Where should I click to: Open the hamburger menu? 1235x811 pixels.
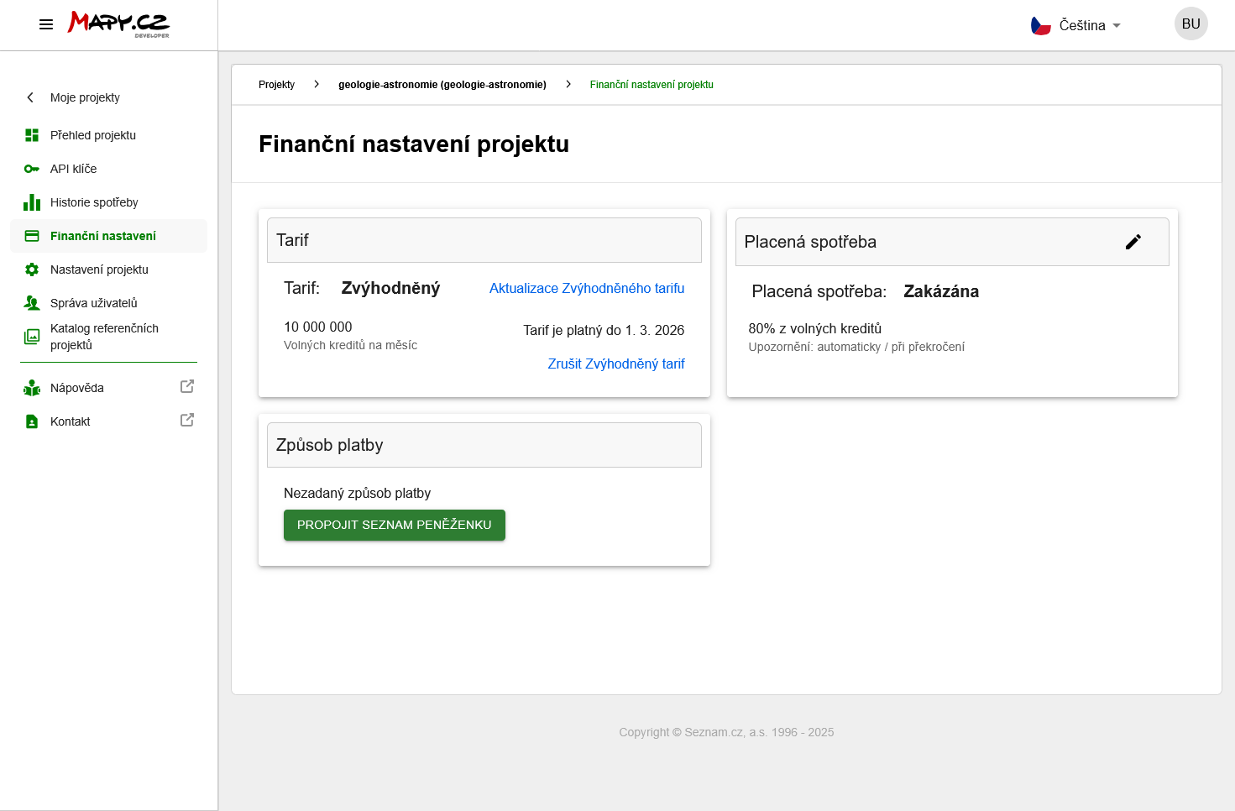pyautogui.click(x=46, y=24)
